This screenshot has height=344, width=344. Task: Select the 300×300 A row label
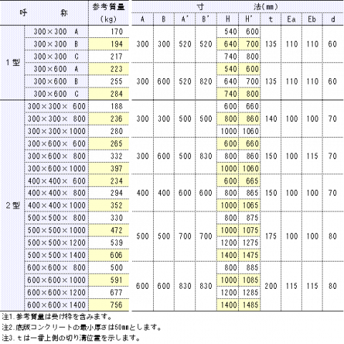click(56, 32)
